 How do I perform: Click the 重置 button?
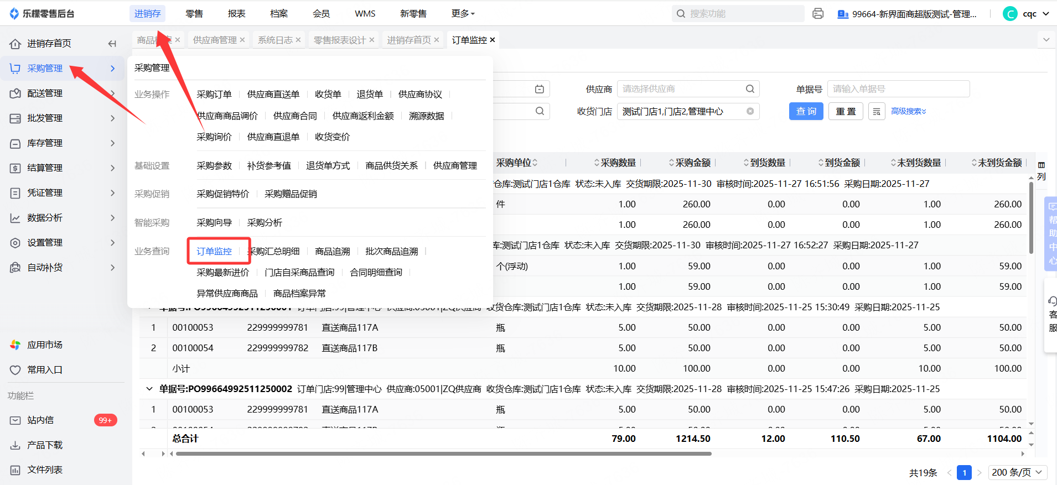point(846,112)
